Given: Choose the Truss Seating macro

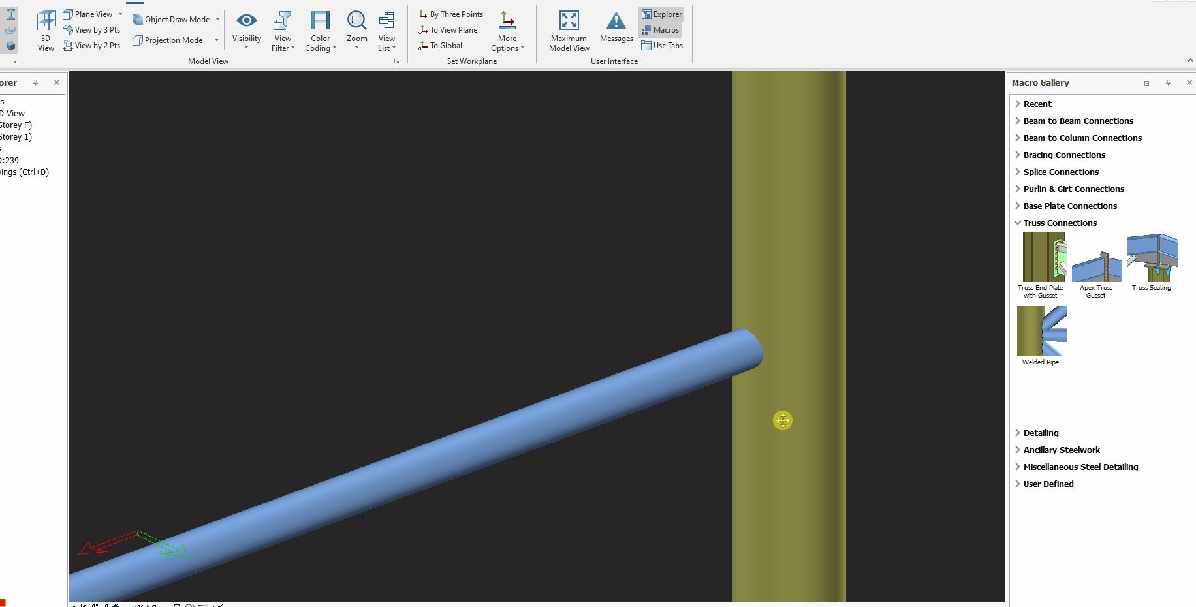Looking at the screenshot, I should pos(1152,258).
